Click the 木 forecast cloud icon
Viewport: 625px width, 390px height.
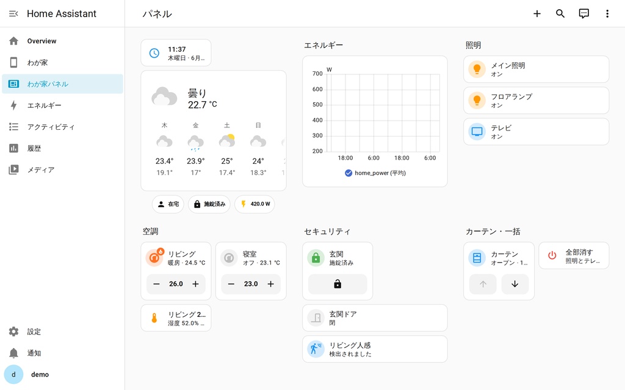(x=164, y=141)
